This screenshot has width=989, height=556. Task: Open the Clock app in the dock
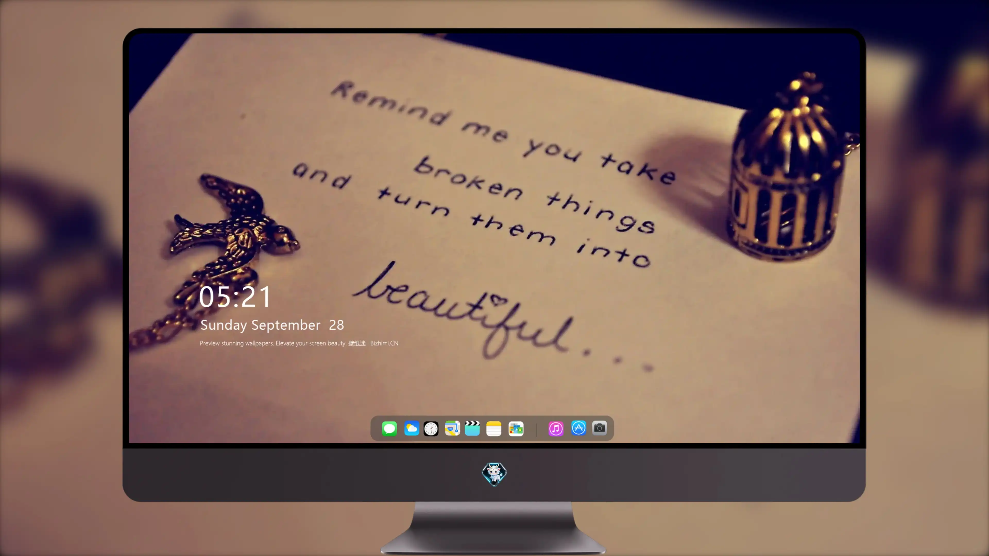coord(431,428)
